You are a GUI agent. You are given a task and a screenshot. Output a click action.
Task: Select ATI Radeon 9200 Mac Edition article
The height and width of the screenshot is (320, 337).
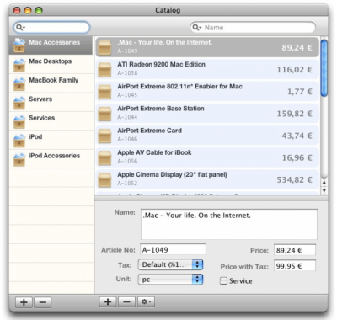[207, 69]
